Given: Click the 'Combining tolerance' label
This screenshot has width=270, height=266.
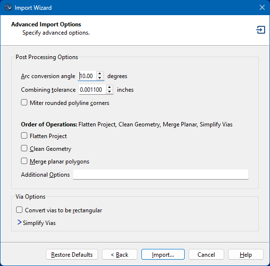Looking at the screenshot, I should click(48, 90).
